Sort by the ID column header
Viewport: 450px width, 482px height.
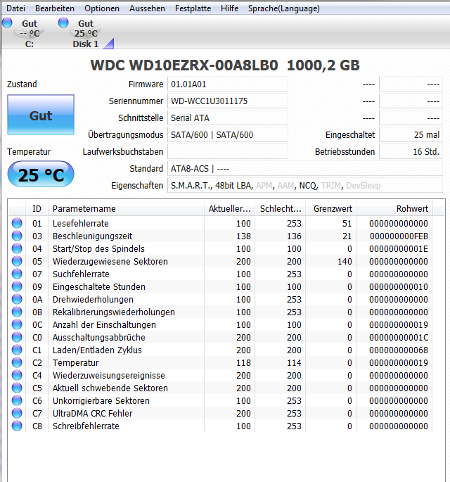[x=37, y=209]
